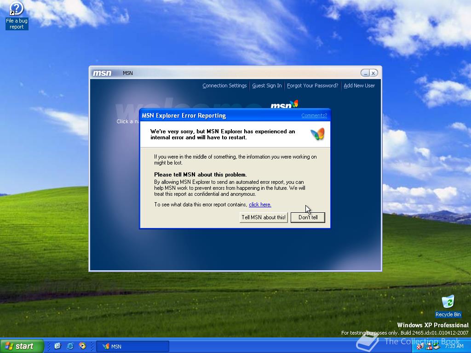The image size is (471, 353).
Task: Click the msn logo in the window title bar
Action: [x=102, y=73]
